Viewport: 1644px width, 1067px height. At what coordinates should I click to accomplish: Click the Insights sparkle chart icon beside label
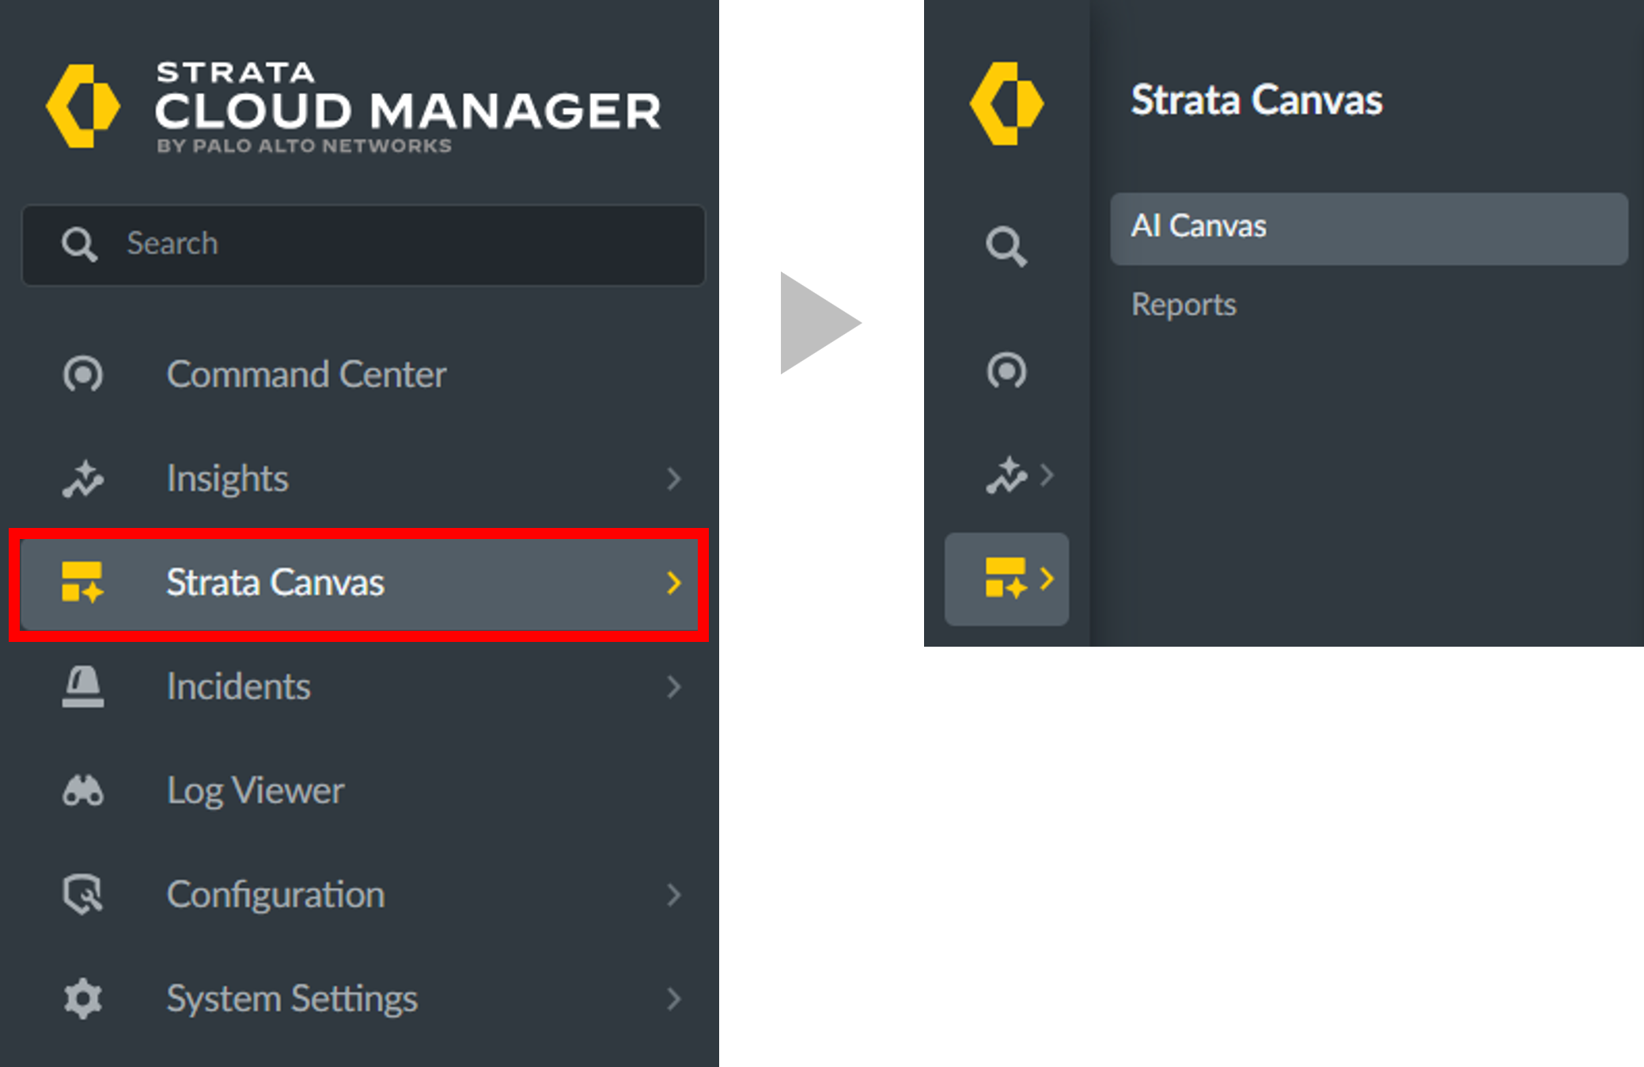(x=83, y=479)
